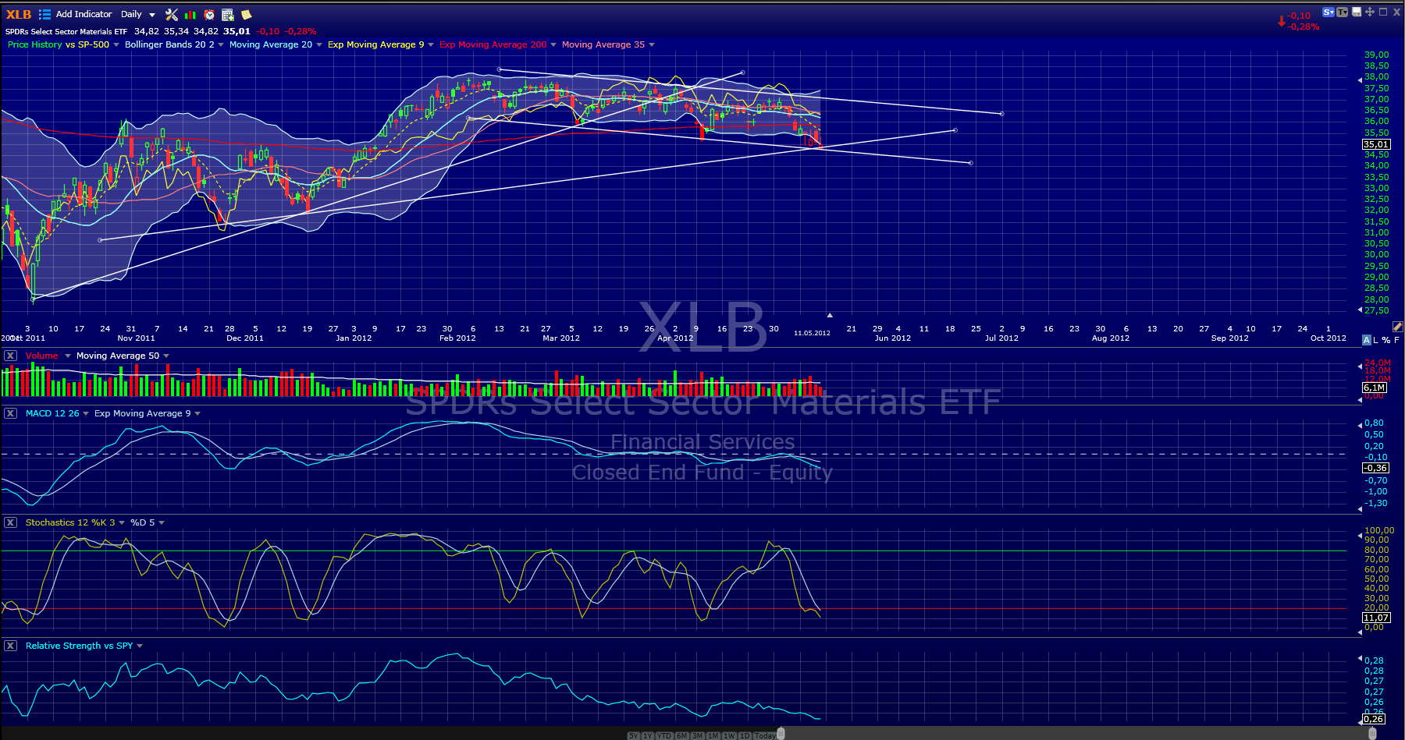Click the Jun 2012 date axis label

tap(893, 338)
